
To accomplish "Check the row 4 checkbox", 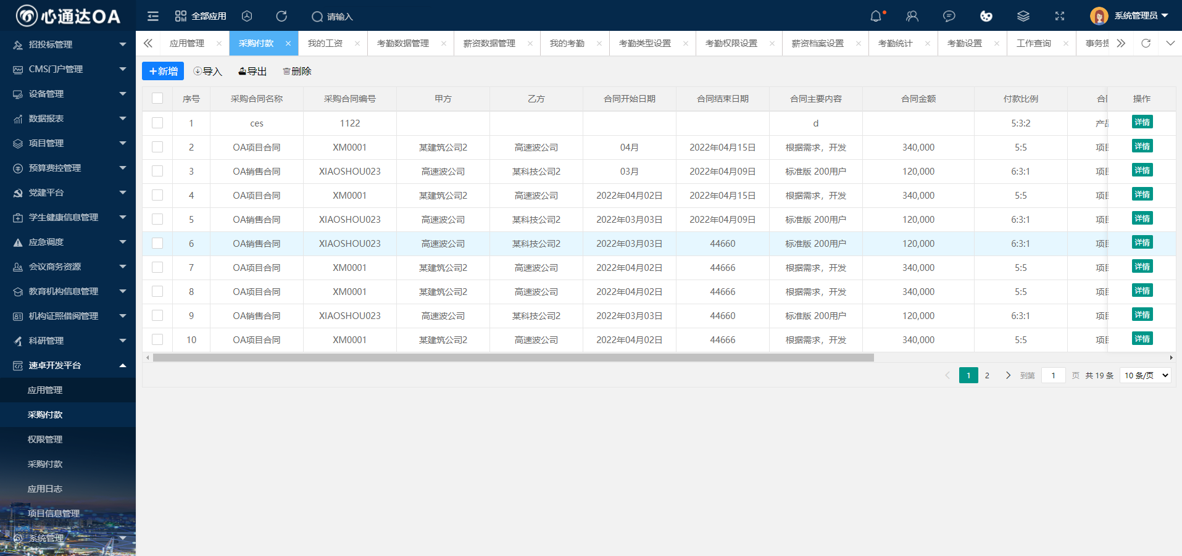I will tap(157, 195).
